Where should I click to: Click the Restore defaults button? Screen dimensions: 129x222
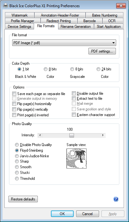tap(23, 199)
